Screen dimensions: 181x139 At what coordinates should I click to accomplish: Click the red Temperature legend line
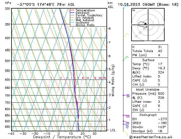[x=73, y=10]
